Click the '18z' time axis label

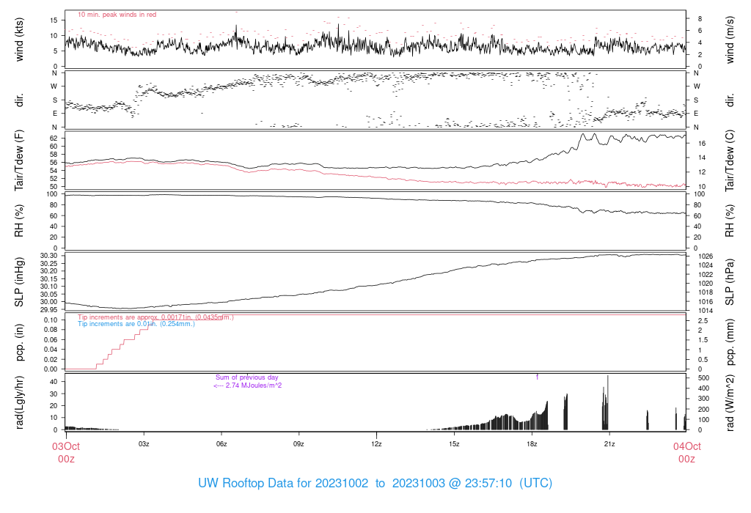click(532, 444)
